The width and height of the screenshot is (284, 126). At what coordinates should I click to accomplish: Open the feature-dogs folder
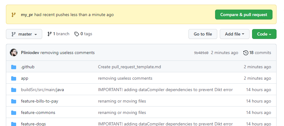coord(33,124)
